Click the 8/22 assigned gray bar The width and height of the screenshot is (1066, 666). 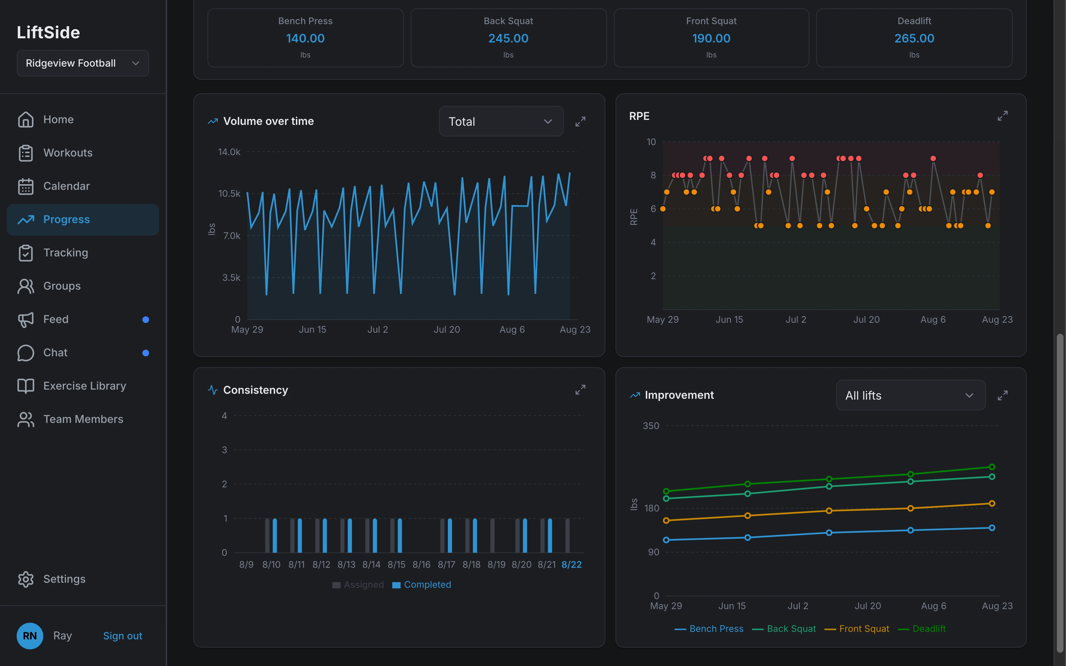[567, 536]
